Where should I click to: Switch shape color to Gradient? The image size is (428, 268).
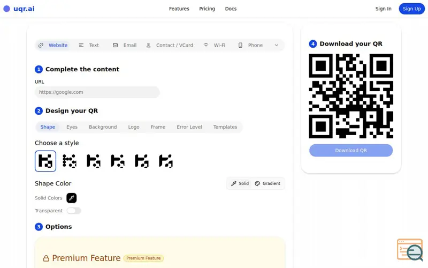click(x=267, y=183)
